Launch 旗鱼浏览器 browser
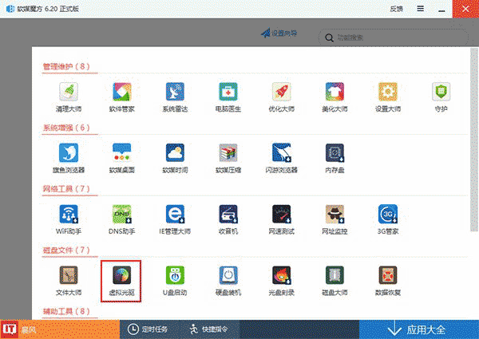Viewport: 479px width, 339px height. coord(69,158)
